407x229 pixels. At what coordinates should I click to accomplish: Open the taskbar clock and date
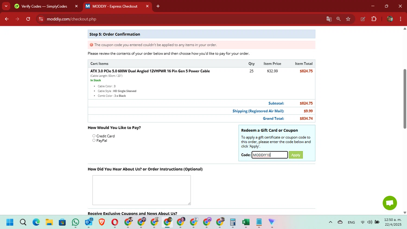click(x=393, y=222)
